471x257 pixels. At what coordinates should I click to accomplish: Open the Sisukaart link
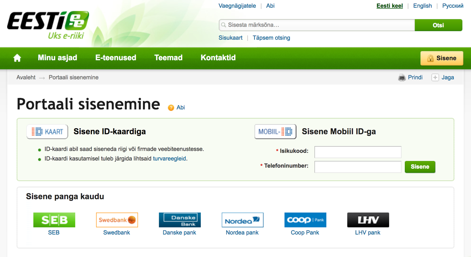[231, 38]
